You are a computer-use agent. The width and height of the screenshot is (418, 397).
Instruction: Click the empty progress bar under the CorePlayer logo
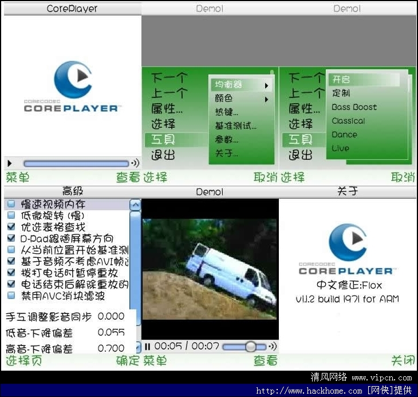[76, 163]
